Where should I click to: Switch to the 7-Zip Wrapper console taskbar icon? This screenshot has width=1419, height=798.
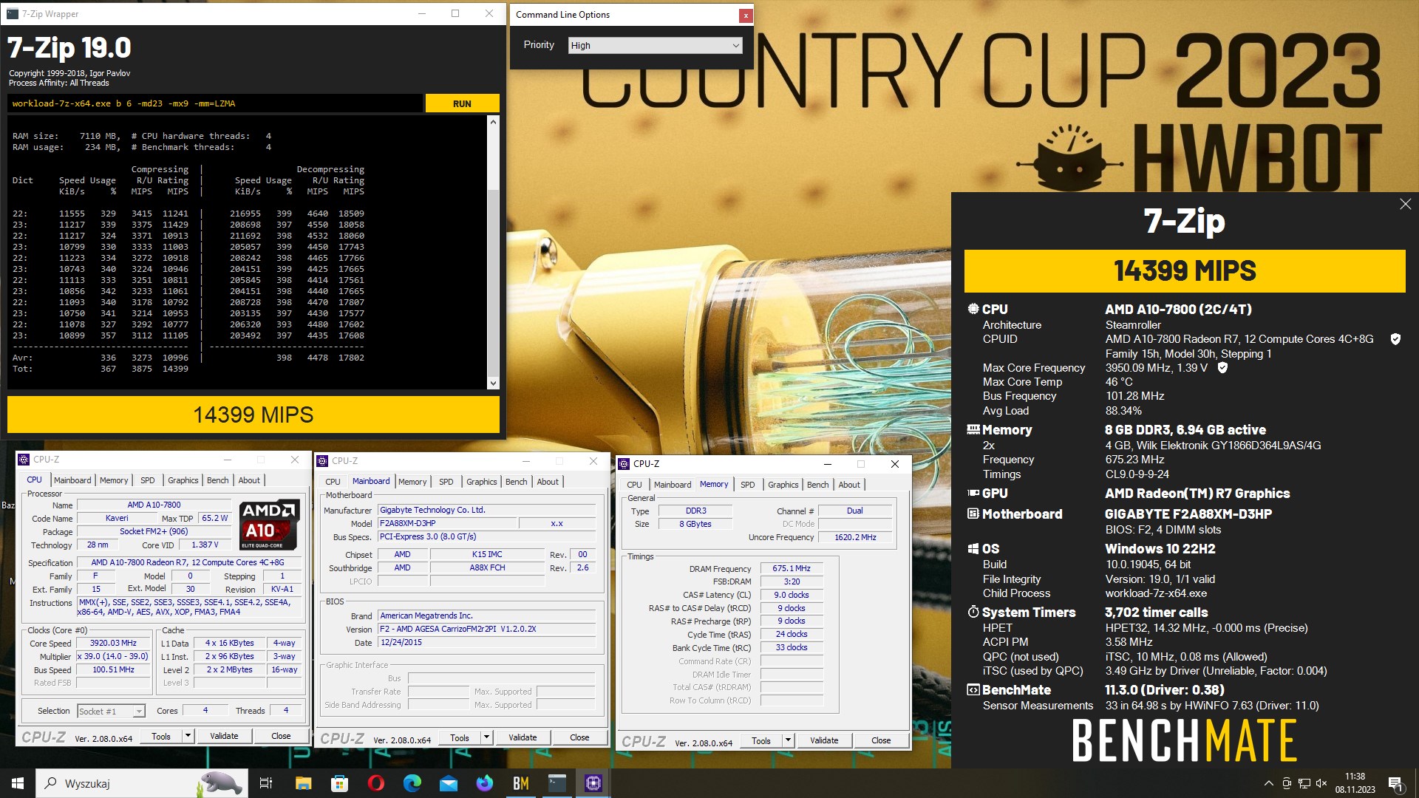557,783
